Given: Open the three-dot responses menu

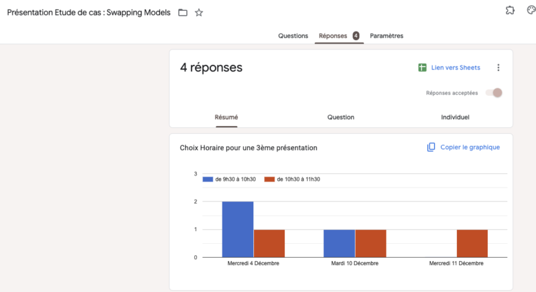Looking at the screenshot, I should [x=498, y=68].
